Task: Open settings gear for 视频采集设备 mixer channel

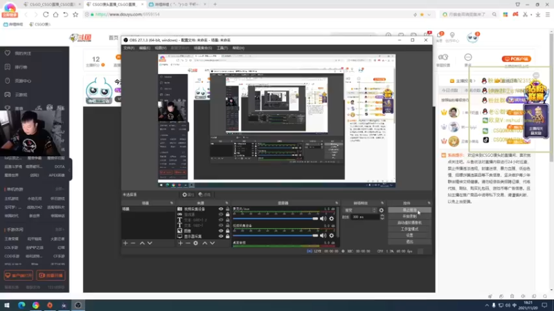Action: [x=332, y=235]
